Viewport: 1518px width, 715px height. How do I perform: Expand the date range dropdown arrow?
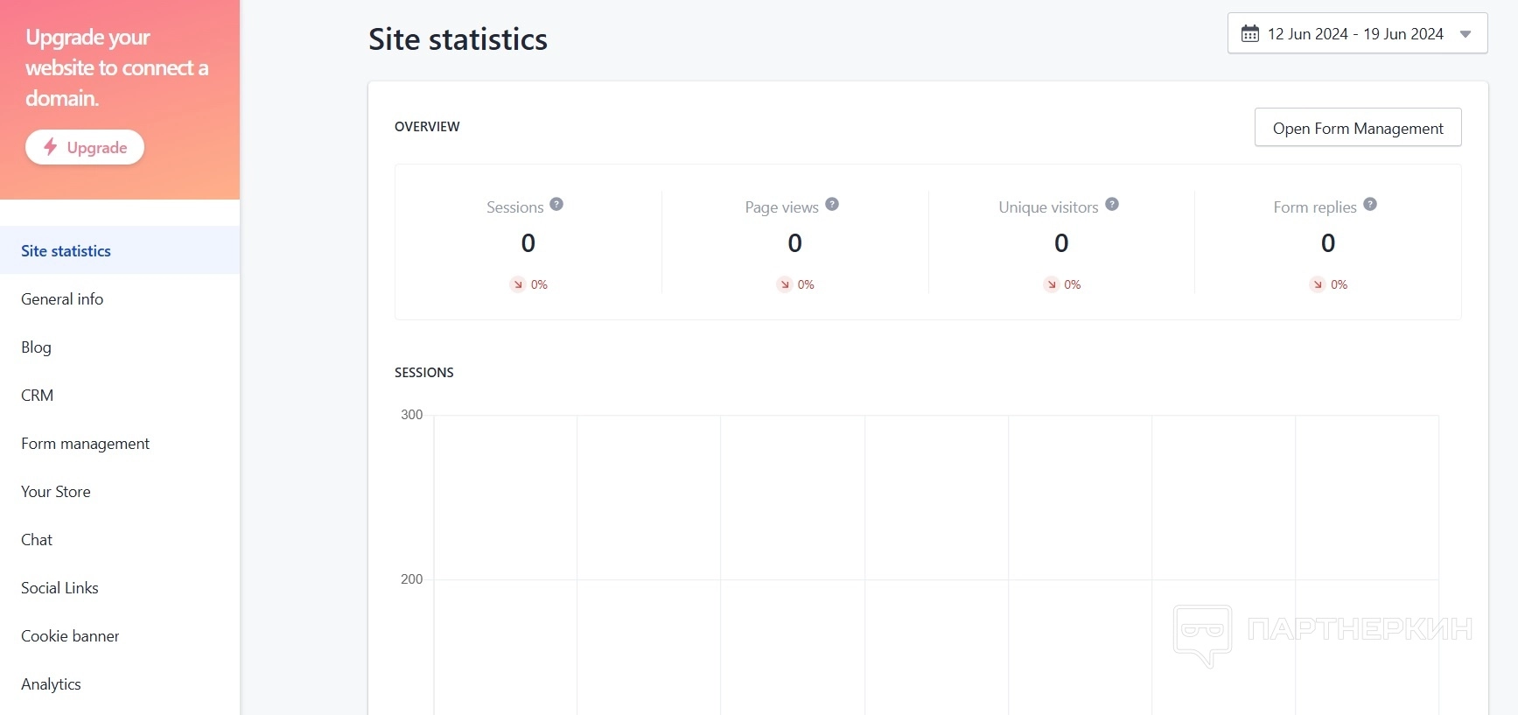(x=1466, y=34)
